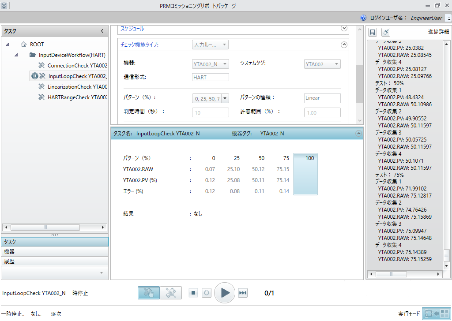Collapse the InputDeviceWorkflow(HART) node
This screenshot has width=452, height=321.
(16, 55)
